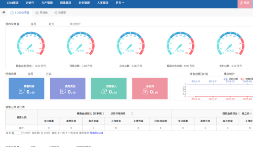Click the blue 销售利润 color card
253x147 pixels.
[x=26, y=89]
